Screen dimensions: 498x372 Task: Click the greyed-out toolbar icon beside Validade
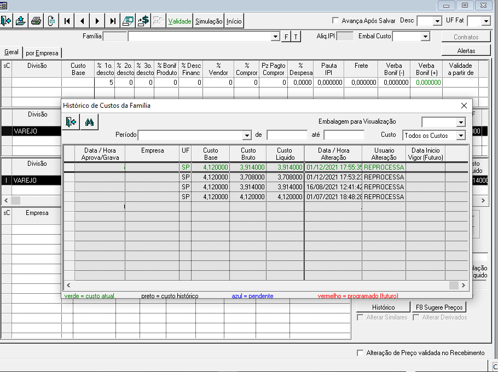pyautogui.click(x=158, y=21)
